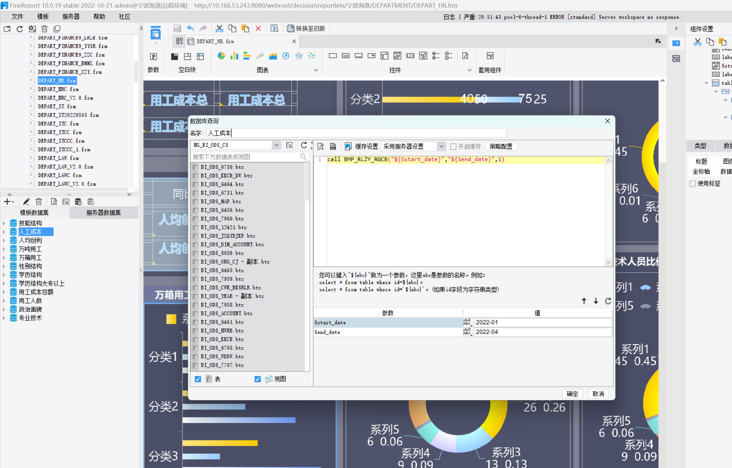Click the save template icon
This screenshot has height=468, width=732.
click(x=177, y=29)
